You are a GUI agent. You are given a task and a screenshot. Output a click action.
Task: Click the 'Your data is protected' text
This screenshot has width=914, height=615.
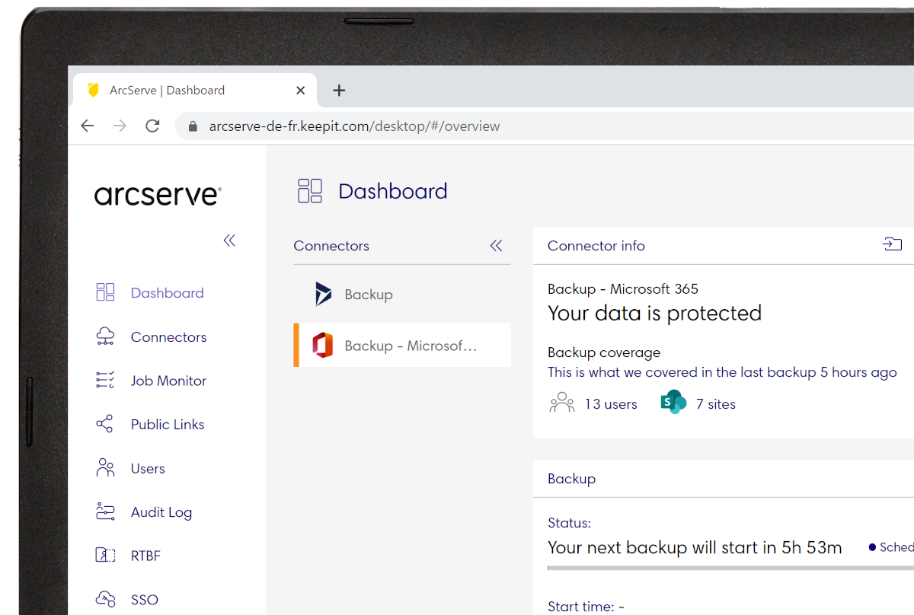point(654,313)
